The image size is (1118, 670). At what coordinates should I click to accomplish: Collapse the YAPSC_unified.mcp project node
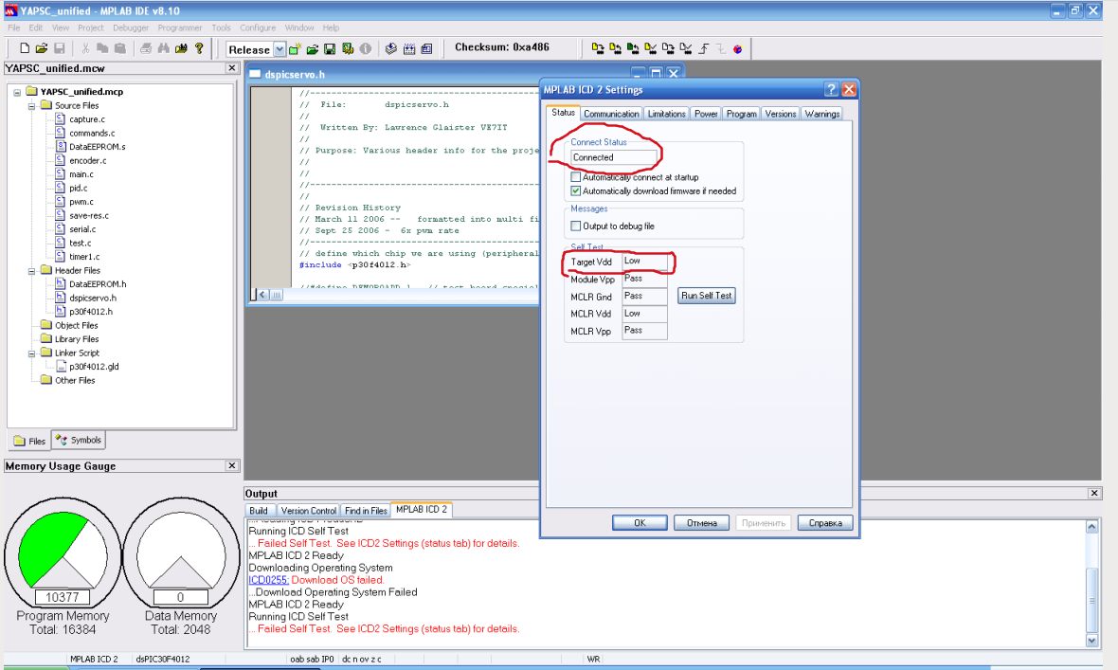pos(17,92)
